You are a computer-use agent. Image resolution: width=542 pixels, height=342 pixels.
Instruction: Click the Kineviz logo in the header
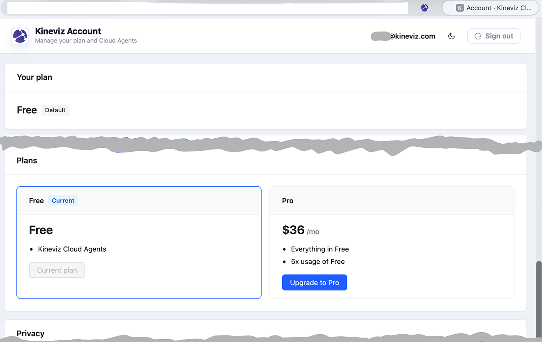pyautogui.click(x=20, y=36)
